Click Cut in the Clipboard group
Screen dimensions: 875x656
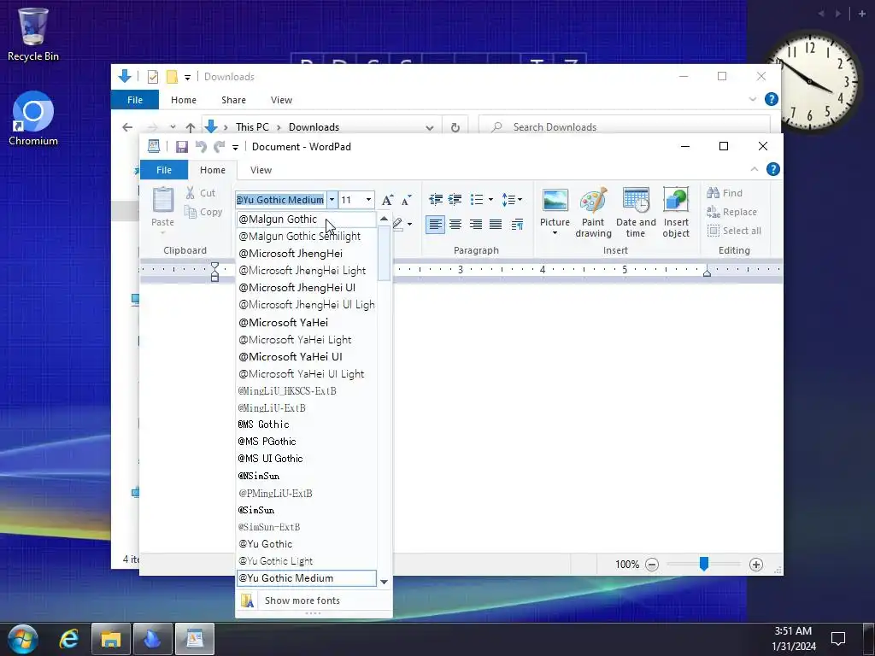tap(200, 193)
